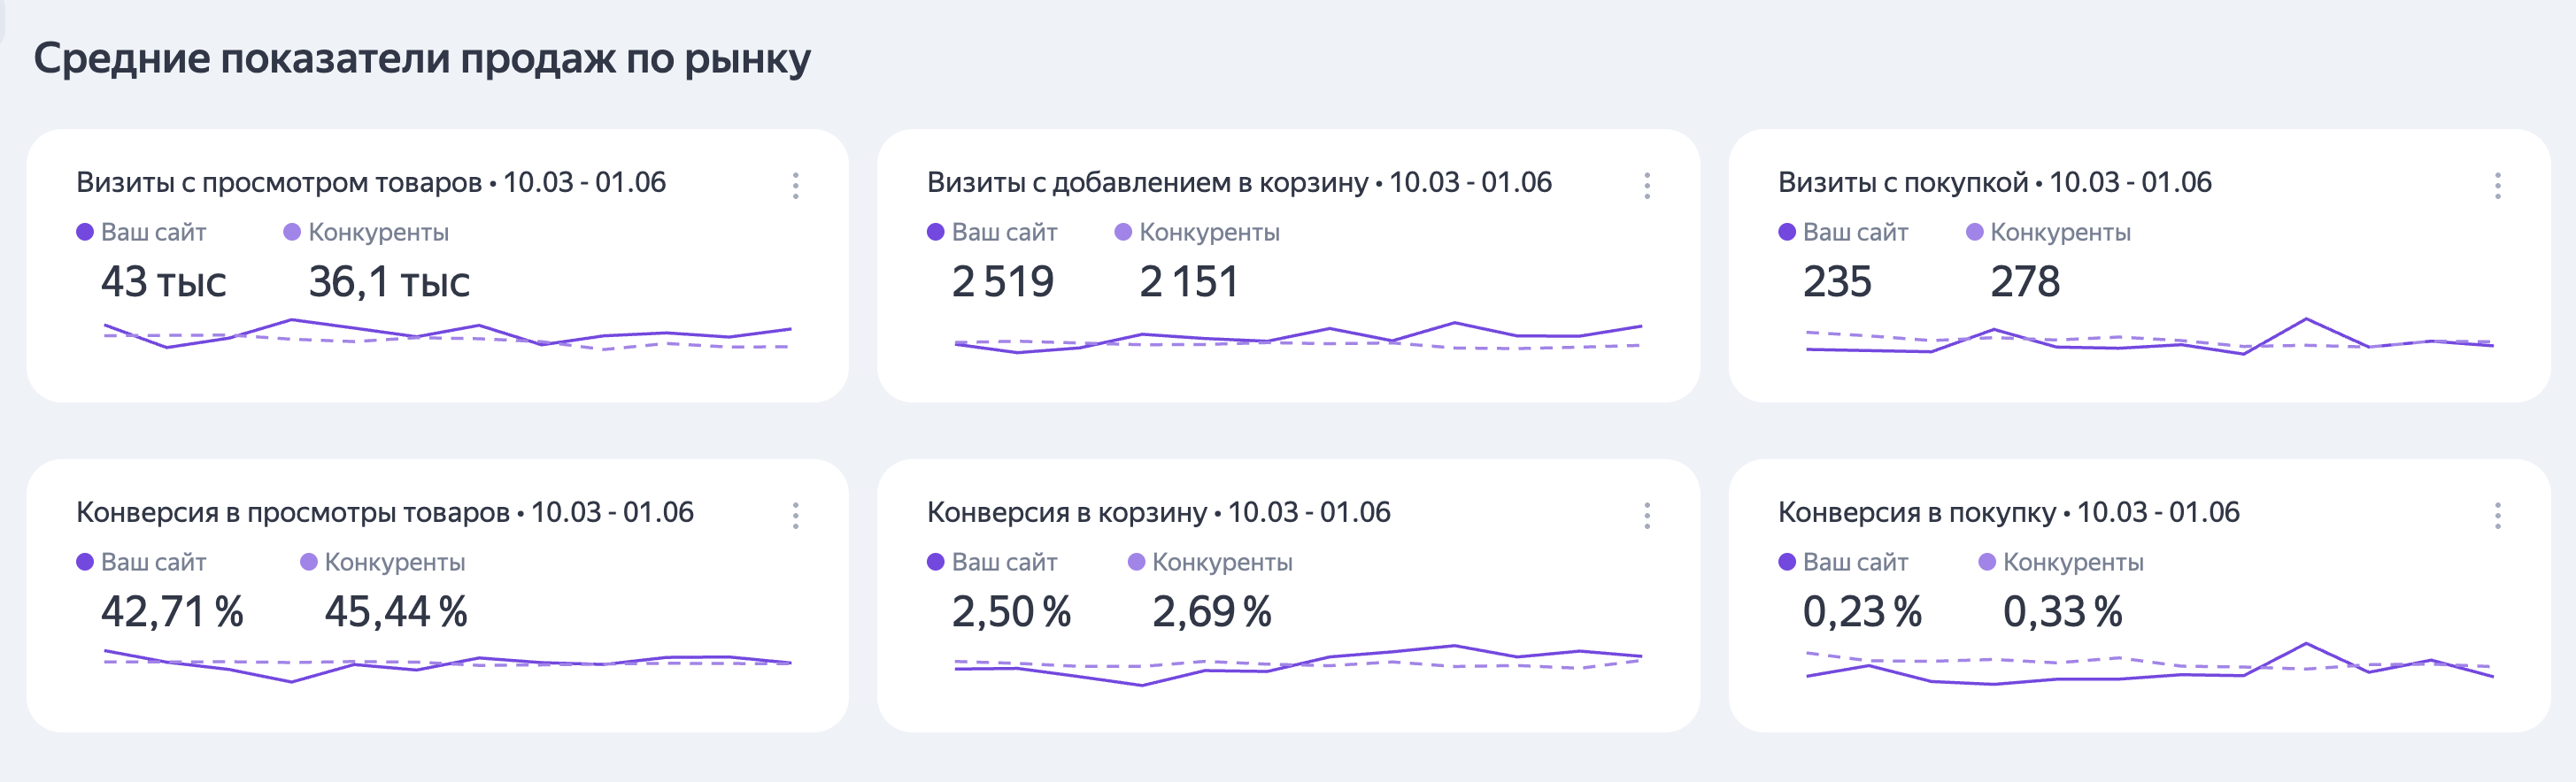Click 'Средние показатели продаж по рынку' heading
This screenshot has height=782, width=2576.
click(422, 59)
